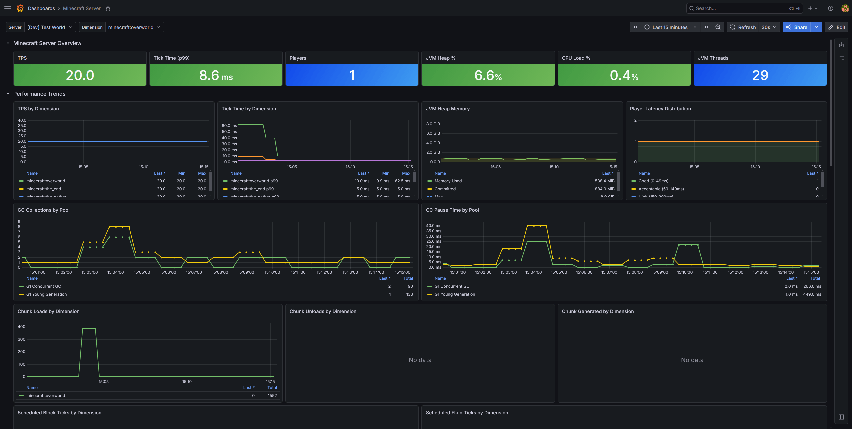Click the 1552 total in Chunk Loads legend
The width and height of the screenshot is (852, 429).
pos(272,396)
